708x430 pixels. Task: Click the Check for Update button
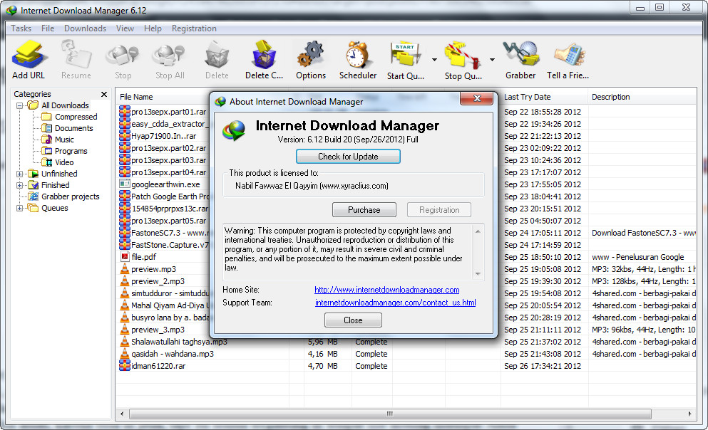point(348,157)
